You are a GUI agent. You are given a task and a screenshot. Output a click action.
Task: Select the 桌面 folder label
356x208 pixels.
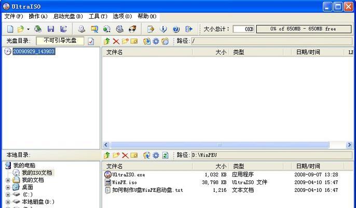pos(28,188)
